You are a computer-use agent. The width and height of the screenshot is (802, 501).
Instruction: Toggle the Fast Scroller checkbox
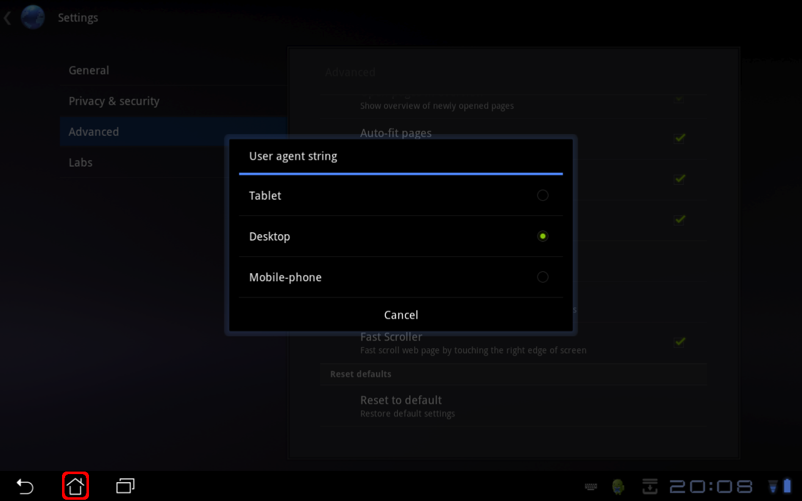tap(679, 342)
